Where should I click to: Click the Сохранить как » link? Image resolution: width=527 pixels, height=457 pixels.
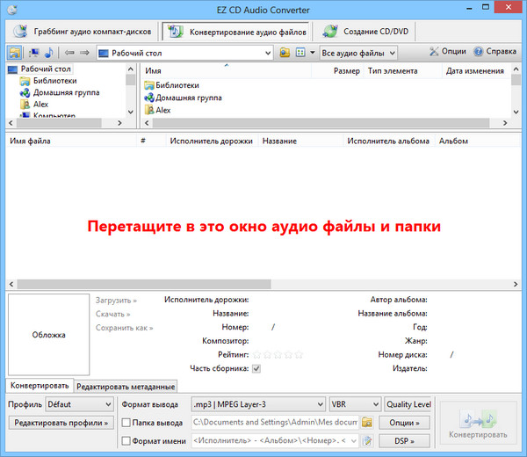click(124, 328)
